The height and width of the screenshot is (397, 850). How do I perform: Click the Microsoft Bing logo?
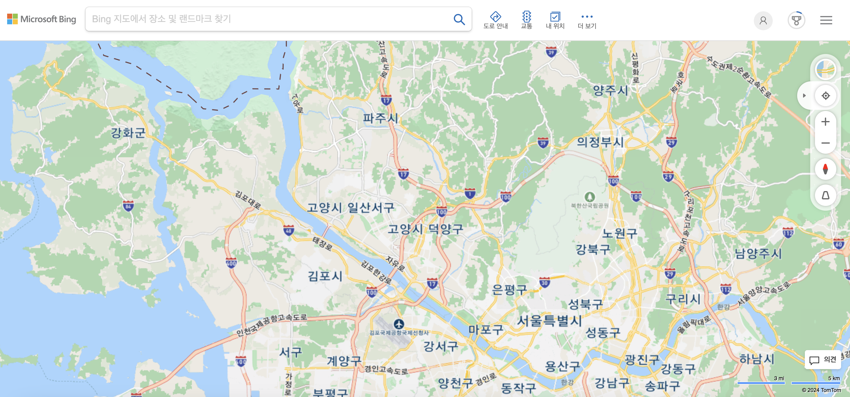tap(41, 19)
